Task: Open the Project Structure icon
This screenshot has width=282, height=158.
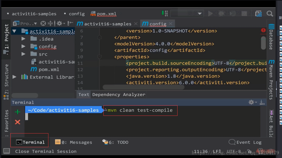Action: click(x=258, y=14)
